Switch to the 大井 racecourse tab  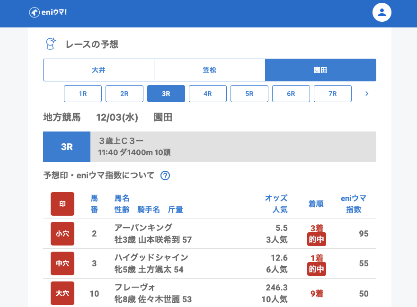[98, 70]
